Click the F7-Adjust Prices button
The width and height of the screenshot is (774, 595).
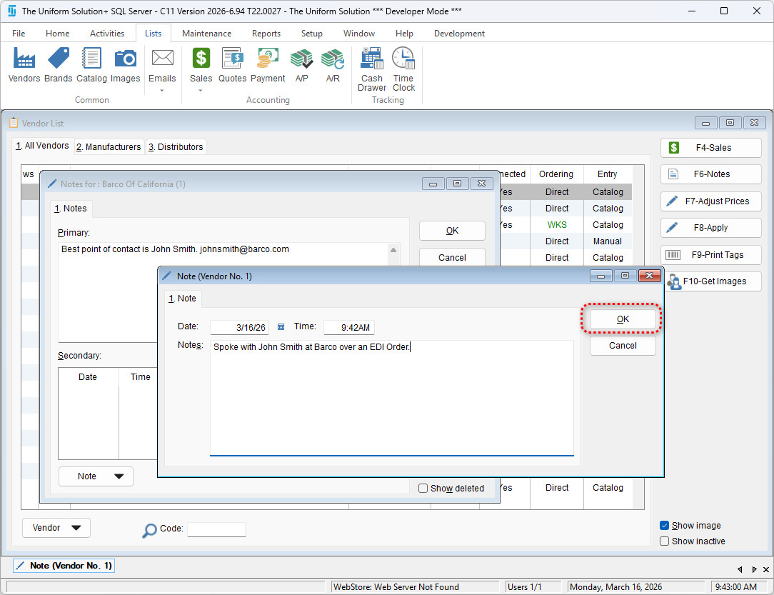coord(710,201)
